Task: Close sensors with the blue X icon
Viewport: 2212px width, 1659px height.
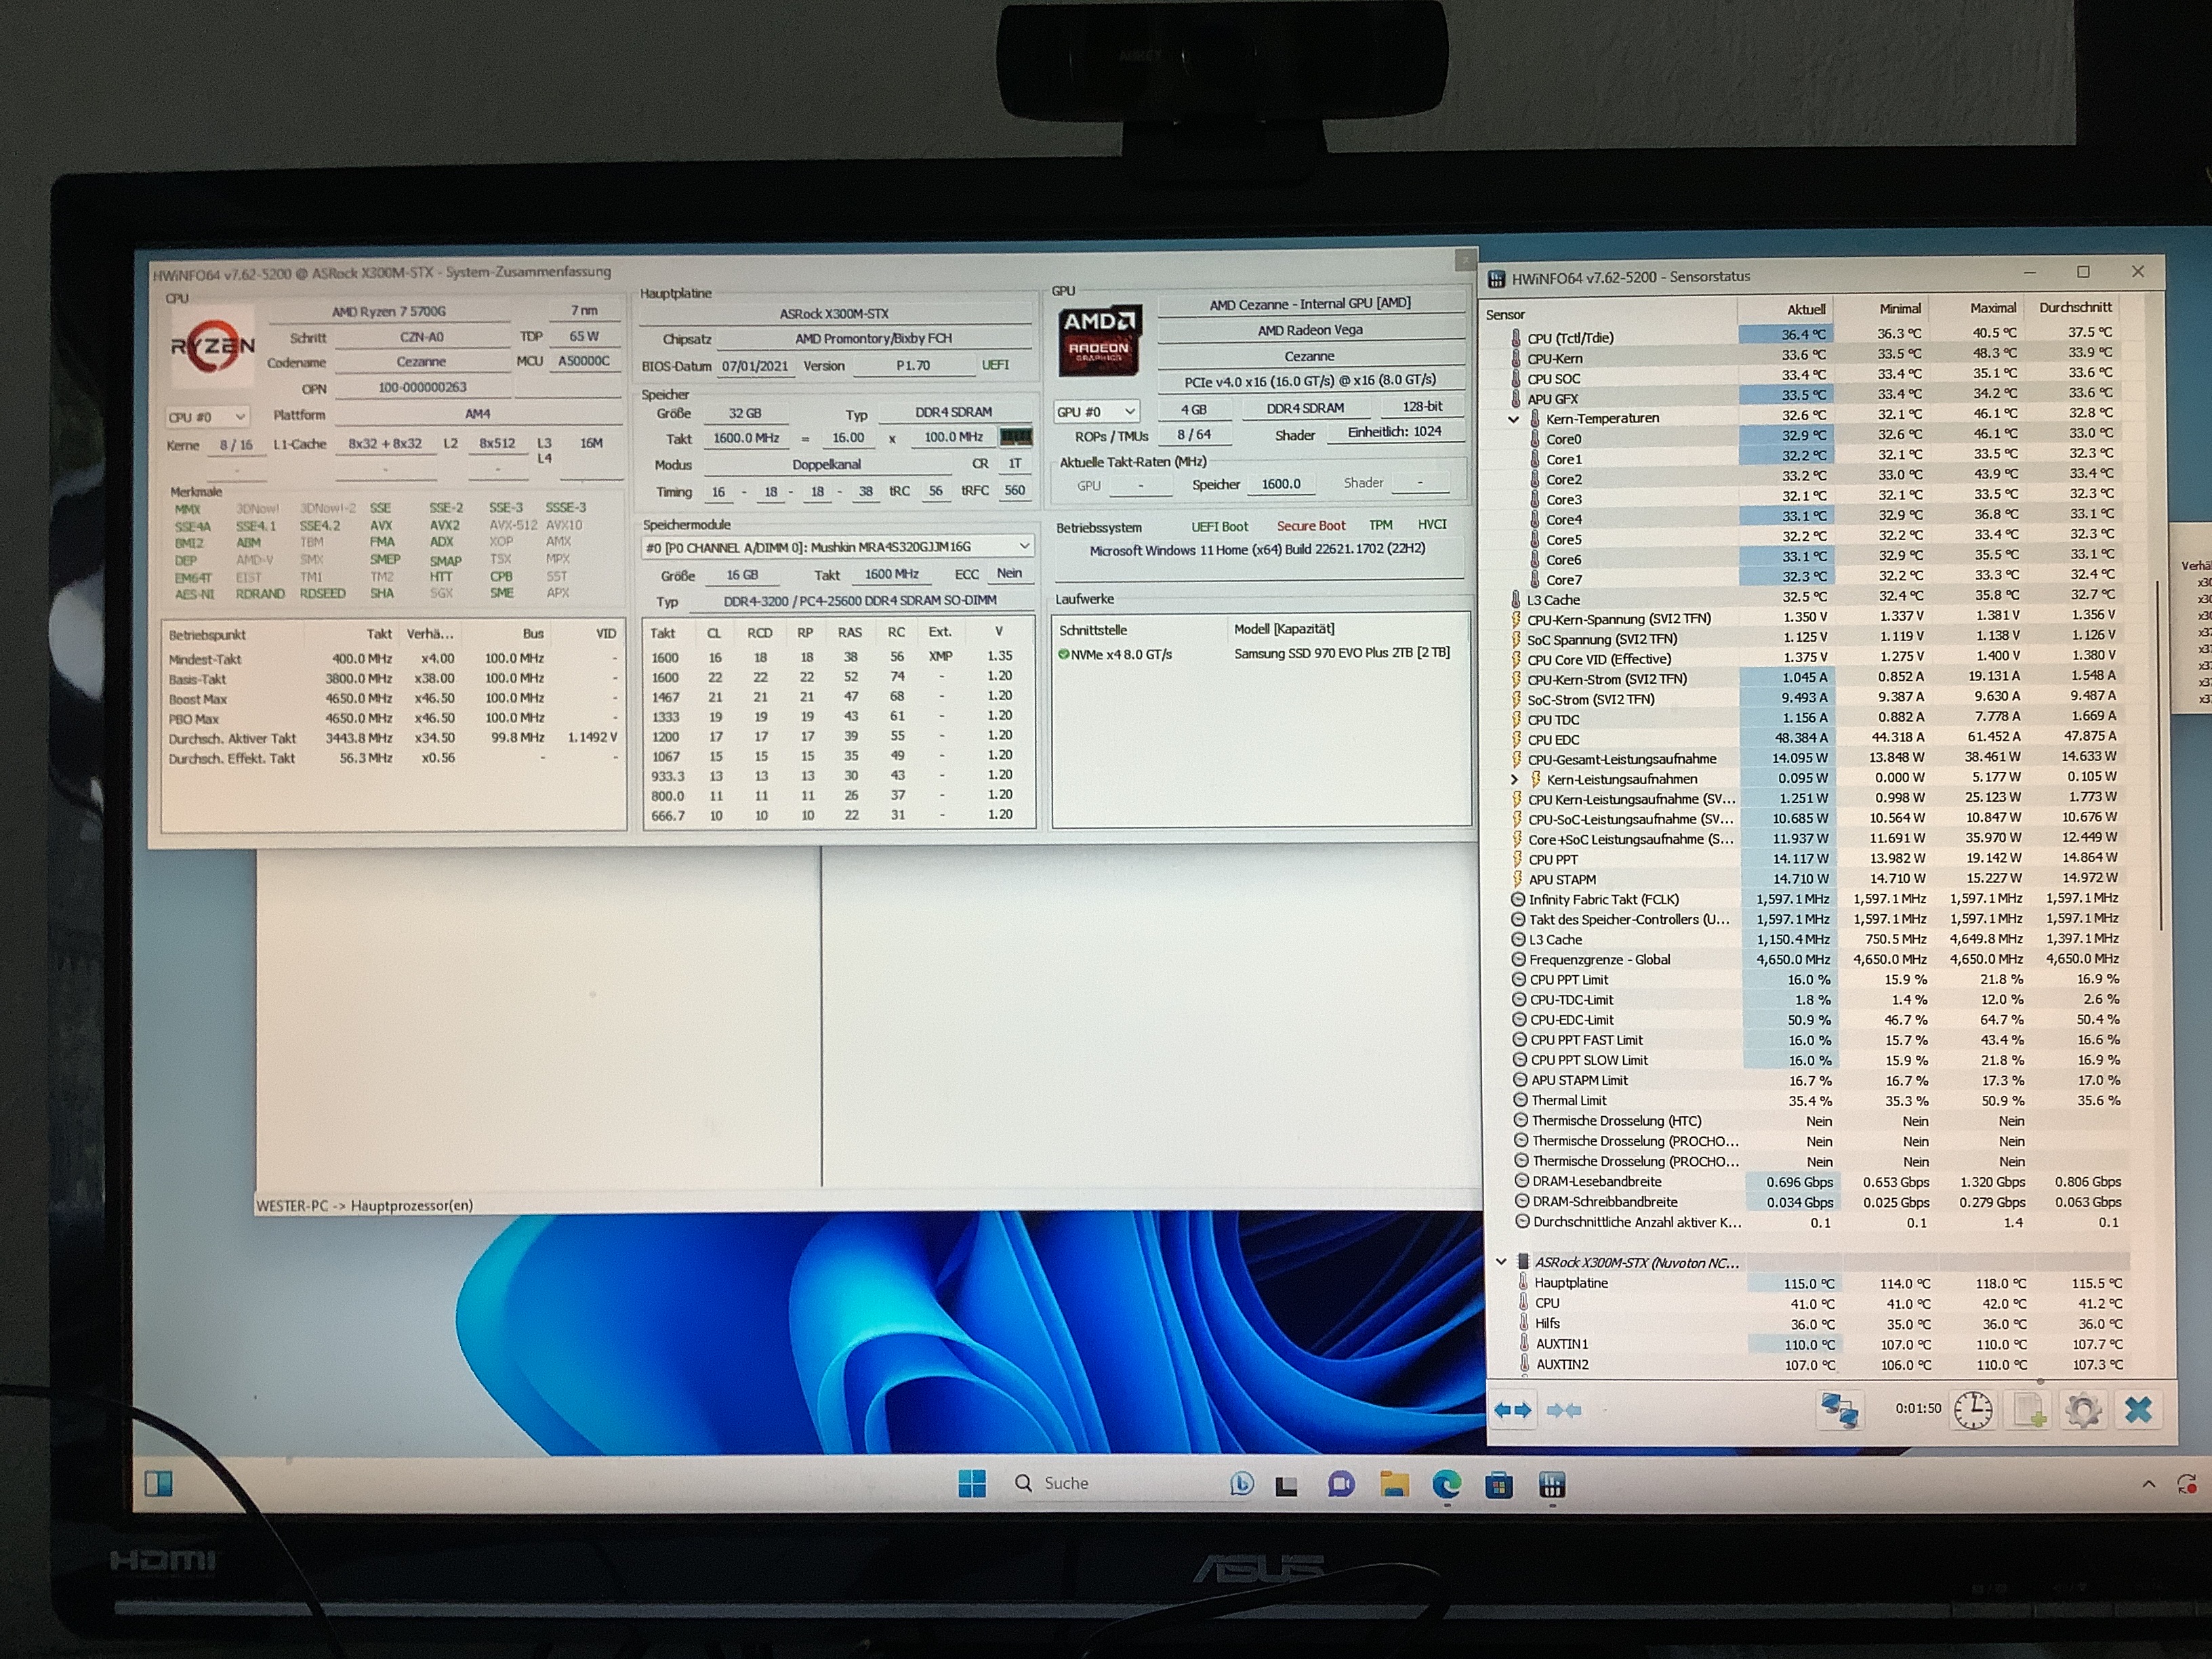Action: coord(2138,1410)
